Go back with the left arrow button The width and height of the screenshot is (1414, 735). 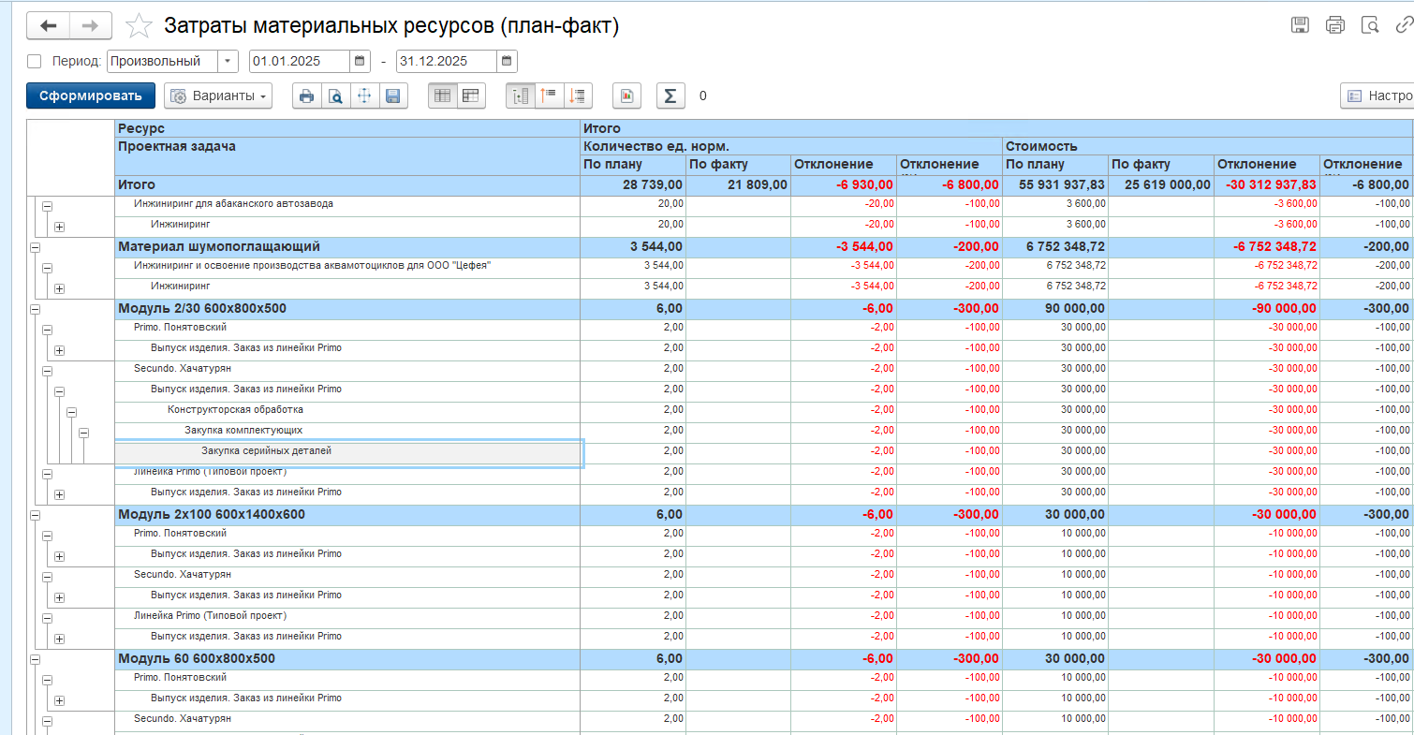(48, 26)
